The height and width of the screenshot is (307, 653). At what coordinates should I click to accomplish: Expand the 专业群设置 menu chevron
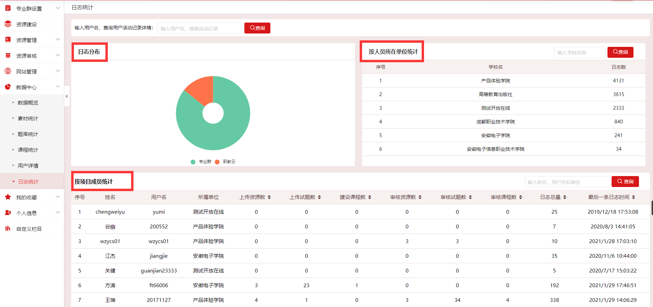pos(58,8)
